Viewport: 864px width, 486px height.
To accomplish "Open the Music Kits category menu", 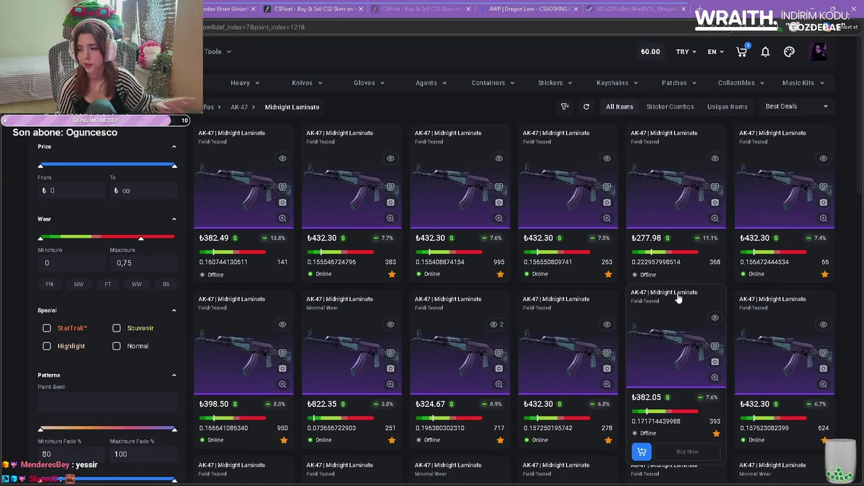I will click(803, 83).
